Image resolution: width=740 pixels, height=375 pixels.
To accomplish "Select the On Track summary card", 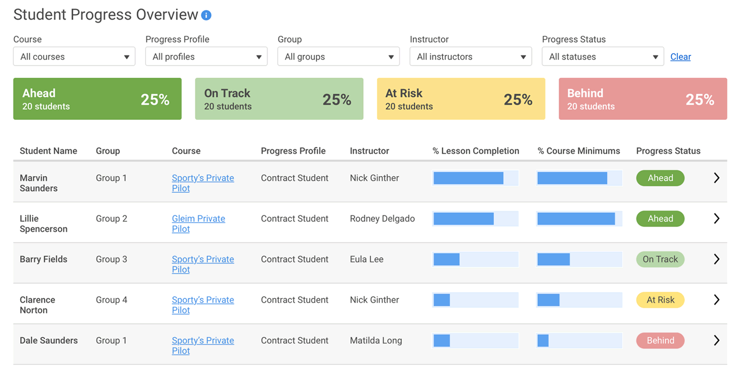I will click(279, 99).
